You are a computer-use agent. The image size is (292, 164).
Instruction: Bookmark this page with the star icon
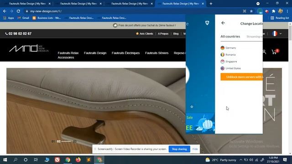click(251, 11)
